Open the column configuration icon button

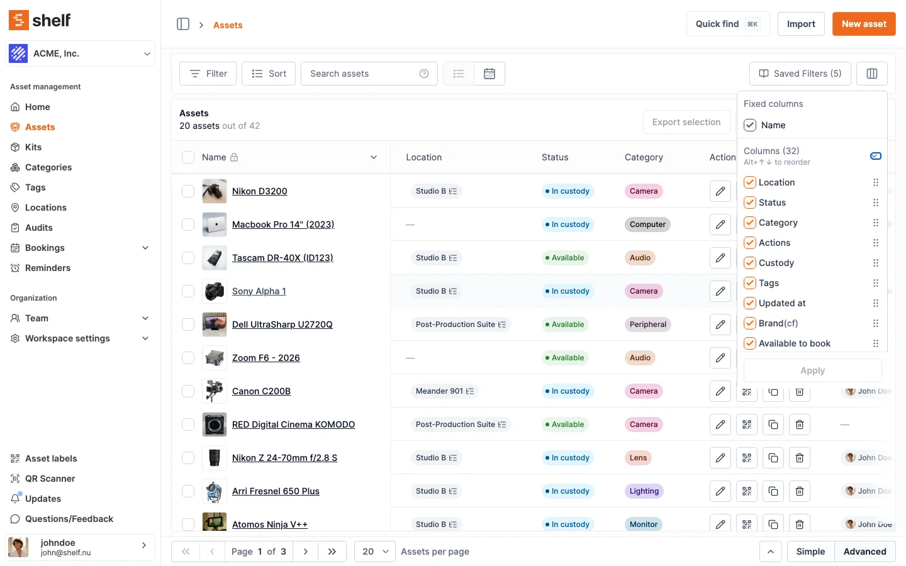pos(871,74)
